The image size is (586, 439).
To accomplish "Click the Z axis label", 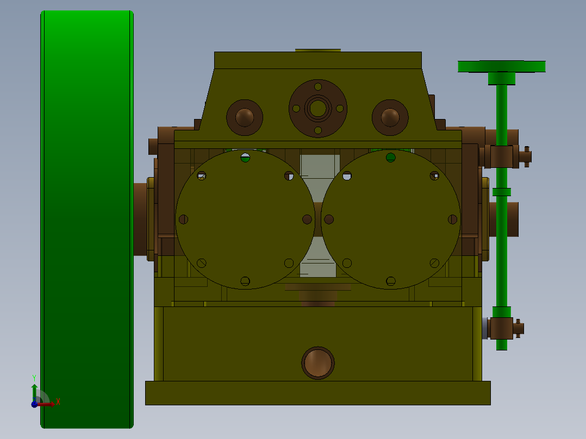I will tap(34, 401).
